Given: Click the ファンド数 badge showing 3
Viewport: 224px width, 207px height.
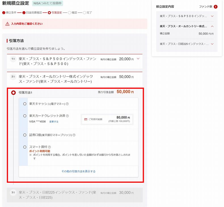Looking at the screenshot, I should click(215, 7).
